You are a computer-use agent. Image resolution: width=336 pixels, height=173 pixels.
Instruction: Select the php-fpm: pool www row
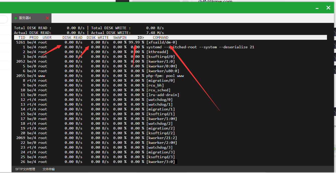[x=171, y=76]
